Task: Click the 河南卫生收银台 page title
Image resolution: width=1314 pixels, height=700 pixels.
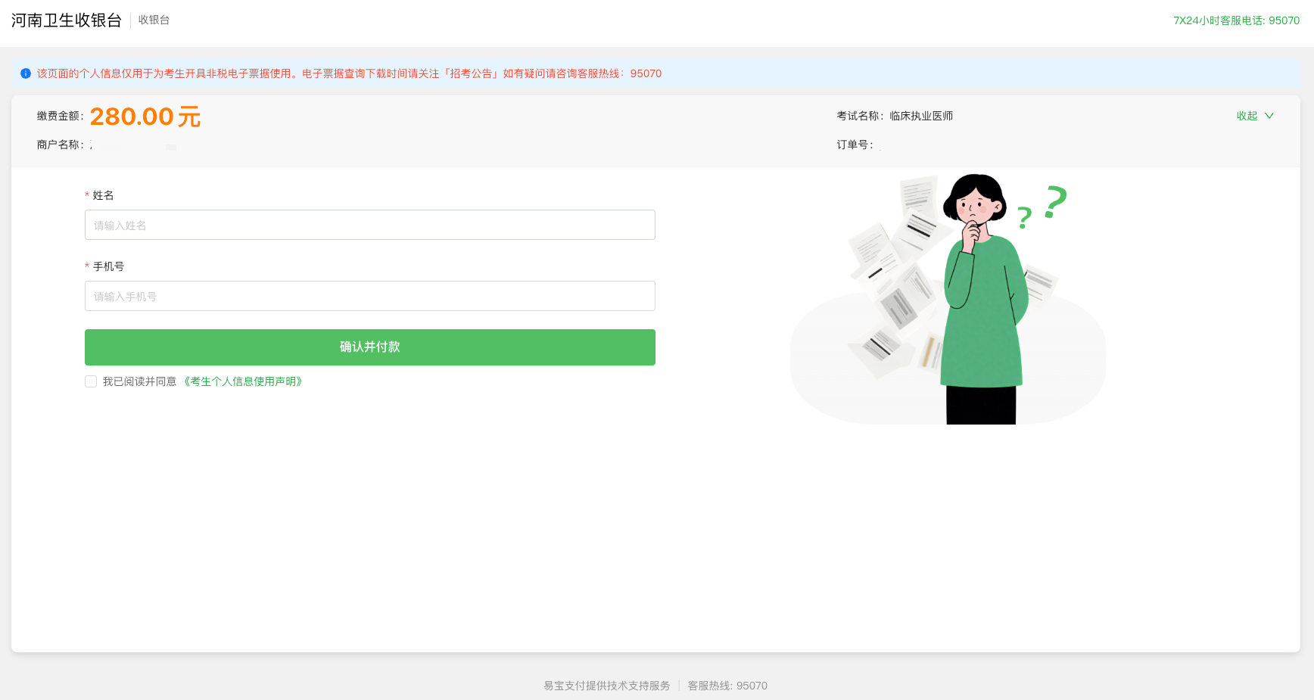Action: point(67,20)
